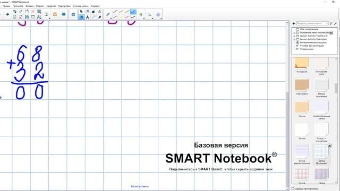The height and width of the screenshot is (191, 340).
Task: Open the Надстройки menu
Action: (x=64, y=6)
